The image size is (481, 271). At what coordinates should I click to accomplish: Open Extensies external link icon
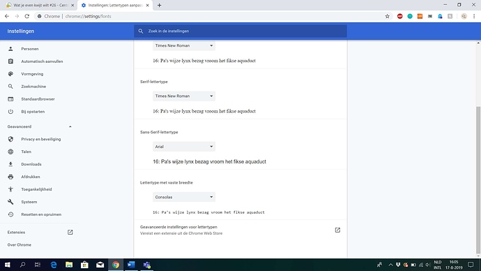pos(70,233)
